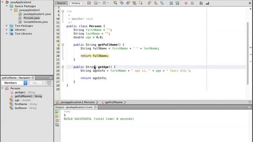Collapse Source Packages node

[7, 6]
